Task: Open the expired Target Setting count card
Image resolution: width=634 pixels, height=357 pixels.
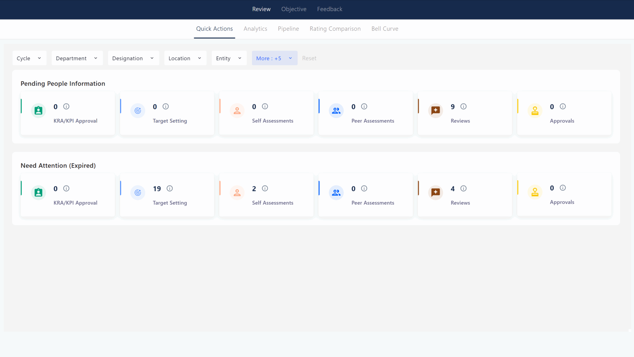Action: (167, 195)
